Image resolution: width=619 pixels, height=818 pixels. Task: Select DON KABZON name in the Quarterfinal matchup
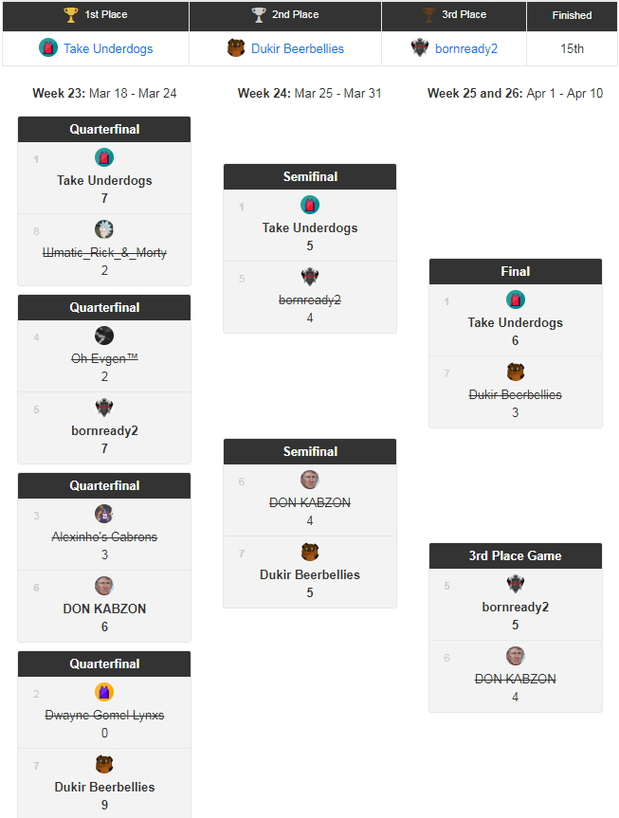coord(104,609)
